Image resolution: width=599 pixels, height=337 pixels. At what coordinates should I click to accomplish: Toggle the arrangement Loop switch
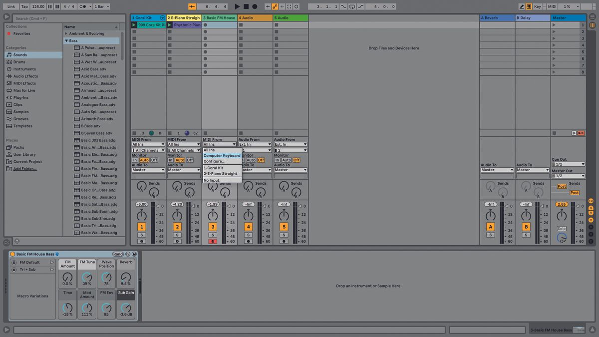click(352, 6)
